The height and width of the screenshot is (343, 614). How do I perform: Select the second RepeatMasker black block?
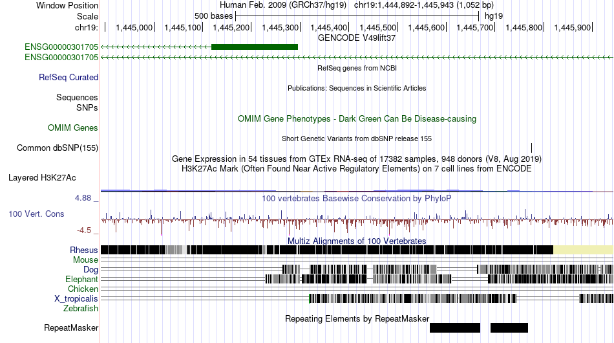(x=509, y=327)
